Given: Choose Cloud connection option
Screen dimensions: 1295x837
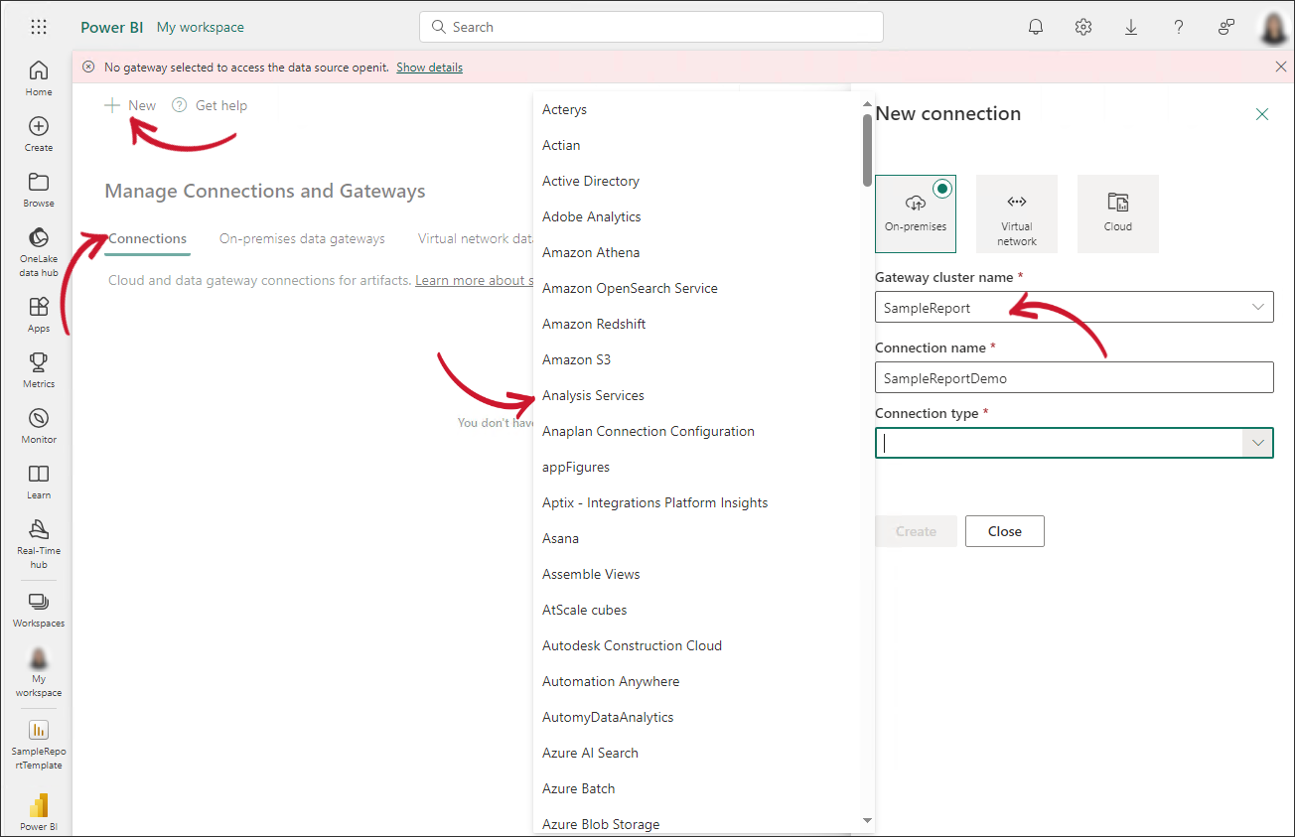Looking at the screenshot, I should [x=1117, y=213].
